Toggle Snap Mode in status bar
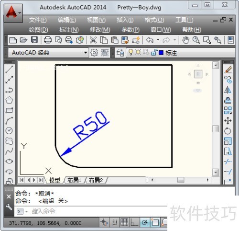Viewport: 239px width, 231px height. click(114, 222)
